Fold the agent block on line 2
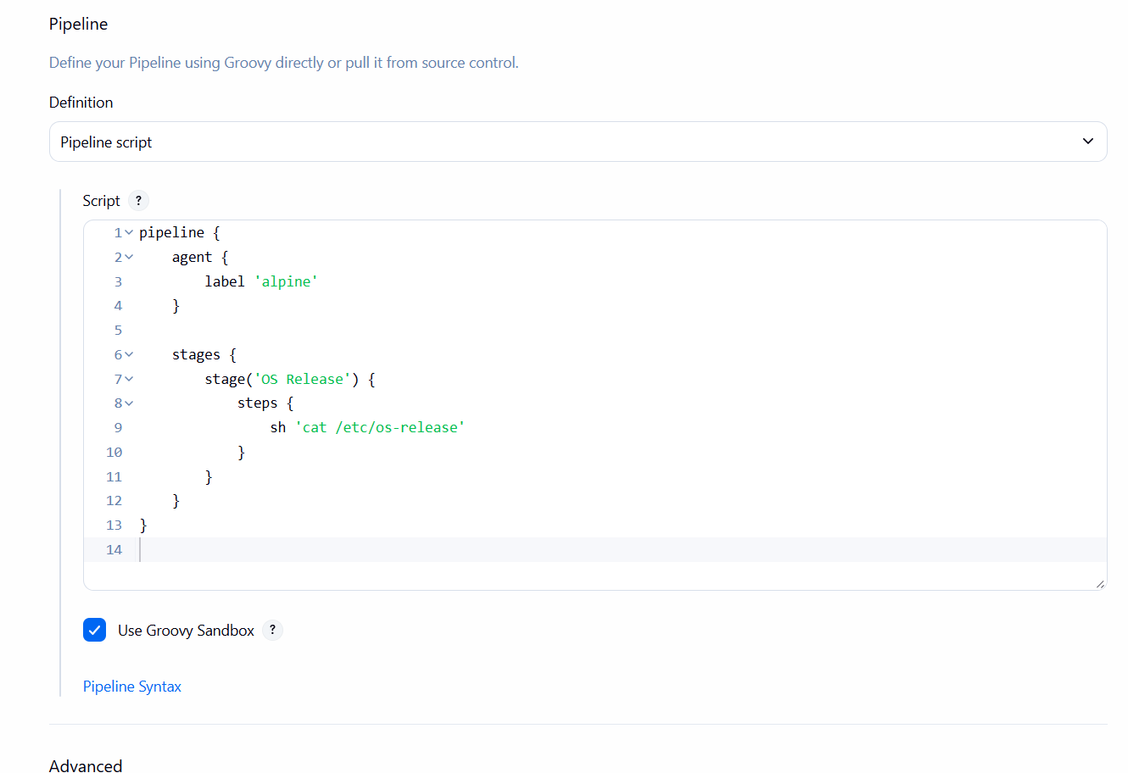The image size is (1128, 773). pos(129,258)
